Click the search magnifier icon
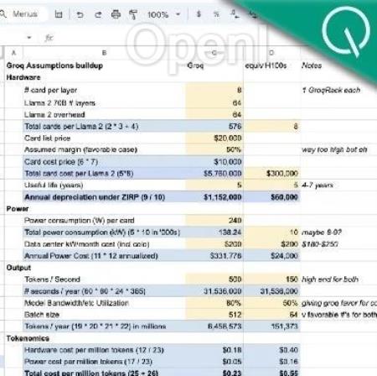Image resolution: width=377 pixels, height=376 pixels. 3,13
